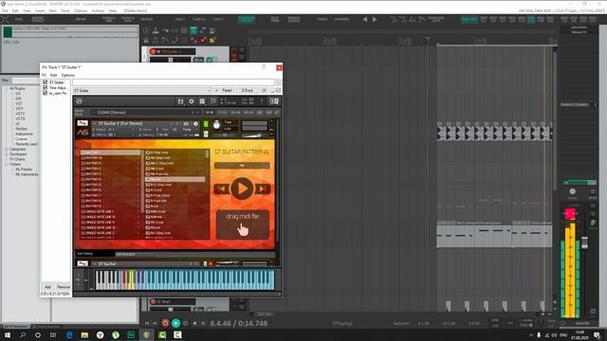Image resolution: width=607 pixels, height=341 pixels.
Task: Click the instrument snapshot camera icon
Action: (186, 124)
